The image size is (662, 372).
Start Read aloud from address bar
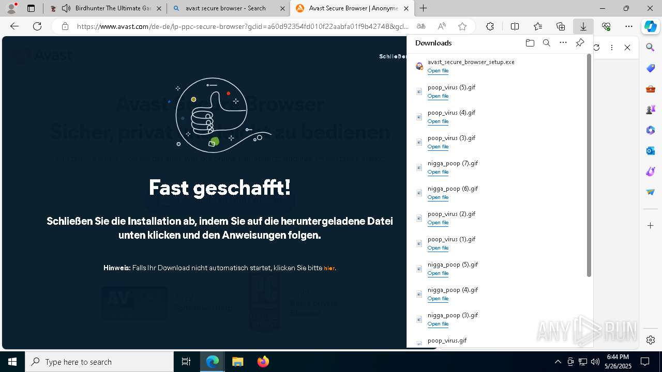[x=442, y=26]
